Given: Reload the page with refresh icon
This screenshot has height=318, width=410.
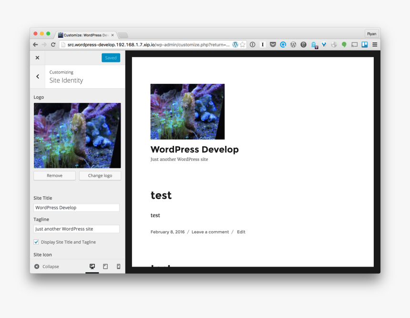Looking at the screenshot, I should (53, 45).
